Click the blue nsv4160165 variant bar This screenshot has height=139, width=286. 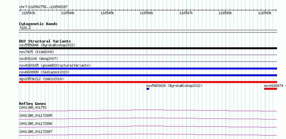point(148,69)
